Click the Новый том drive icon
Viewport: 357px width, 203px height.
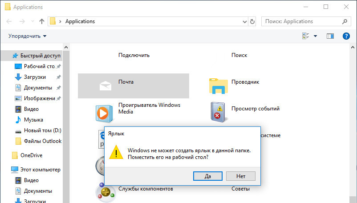tap(18, 131)
